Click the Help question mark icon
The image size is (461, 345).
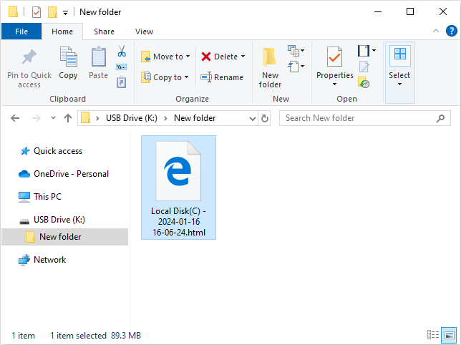(451, 31)
